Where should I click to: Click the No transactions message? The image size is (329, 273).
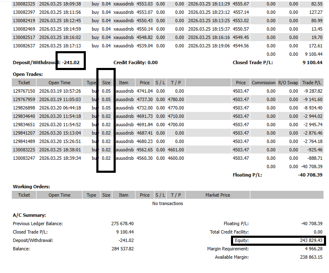[167, 203]
